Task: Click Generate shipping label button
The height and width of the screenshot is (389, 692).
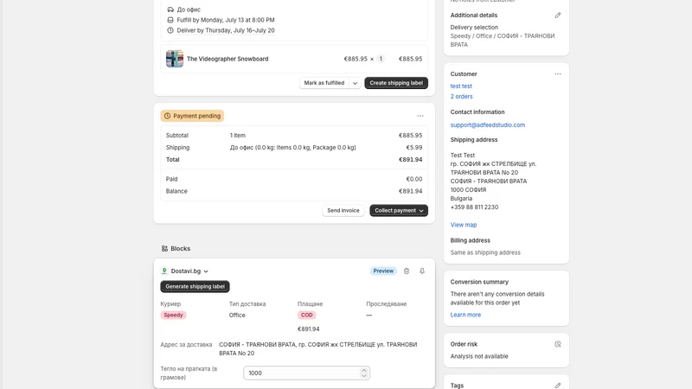Action: tap(195, 287)
